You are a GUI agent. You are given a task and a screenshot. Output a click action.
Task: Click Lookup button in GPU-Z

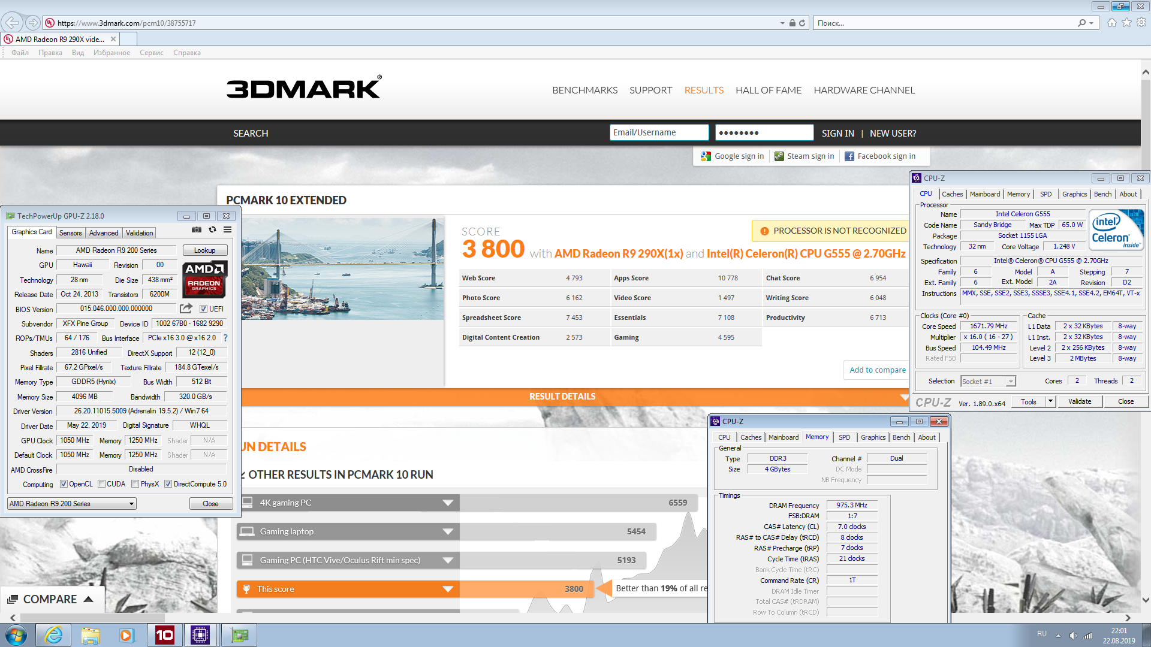(204, 250)
